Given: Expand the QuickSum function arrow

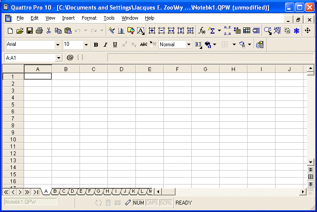Looking at the screenshot, I should pos(219,31).
